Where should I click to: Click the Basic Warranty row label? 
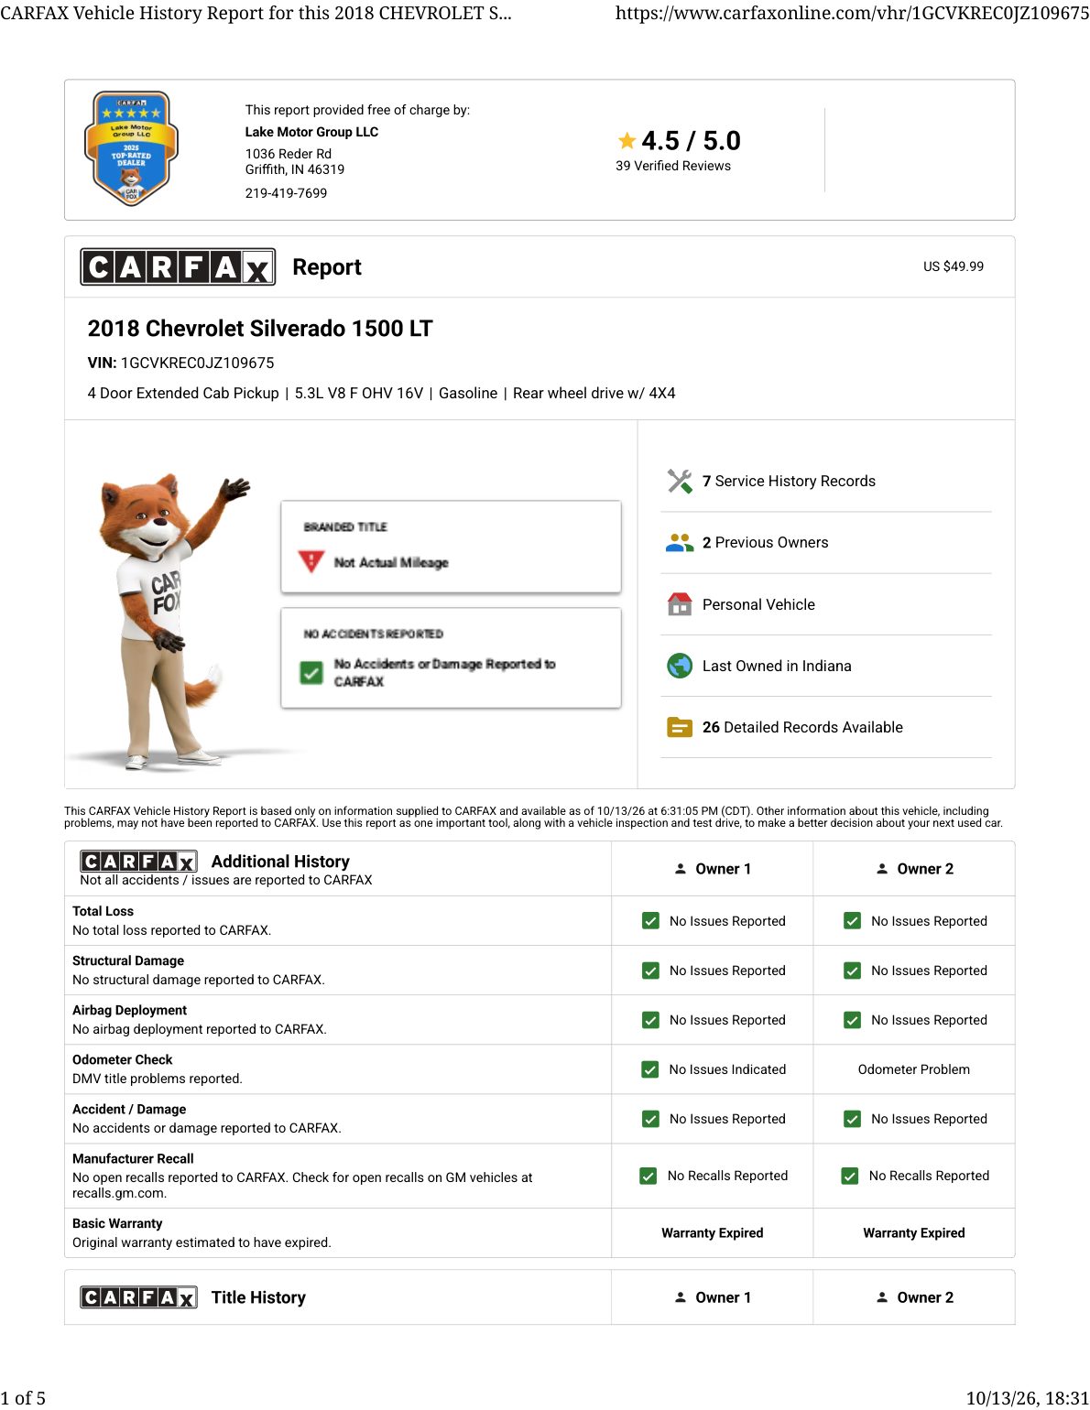point(117,1223)
